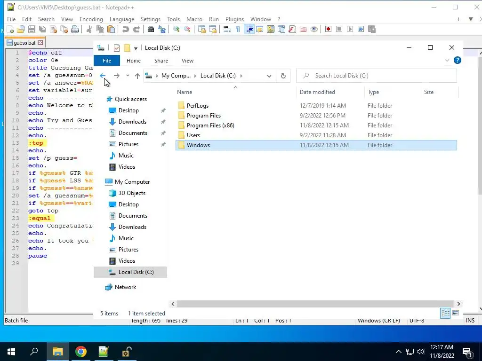The image size is (482, 361).
Task: Click the Explorer File tab button
Action: coord(107,61)
